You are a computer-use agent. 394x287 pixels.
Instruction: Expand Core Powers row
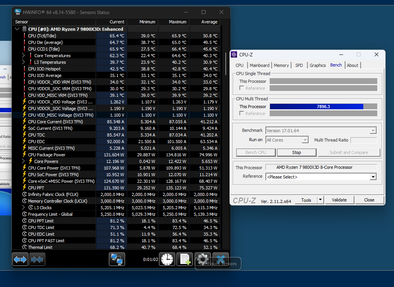(23, 161)
